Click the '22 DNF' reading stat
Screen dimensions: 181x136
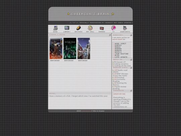120,75
